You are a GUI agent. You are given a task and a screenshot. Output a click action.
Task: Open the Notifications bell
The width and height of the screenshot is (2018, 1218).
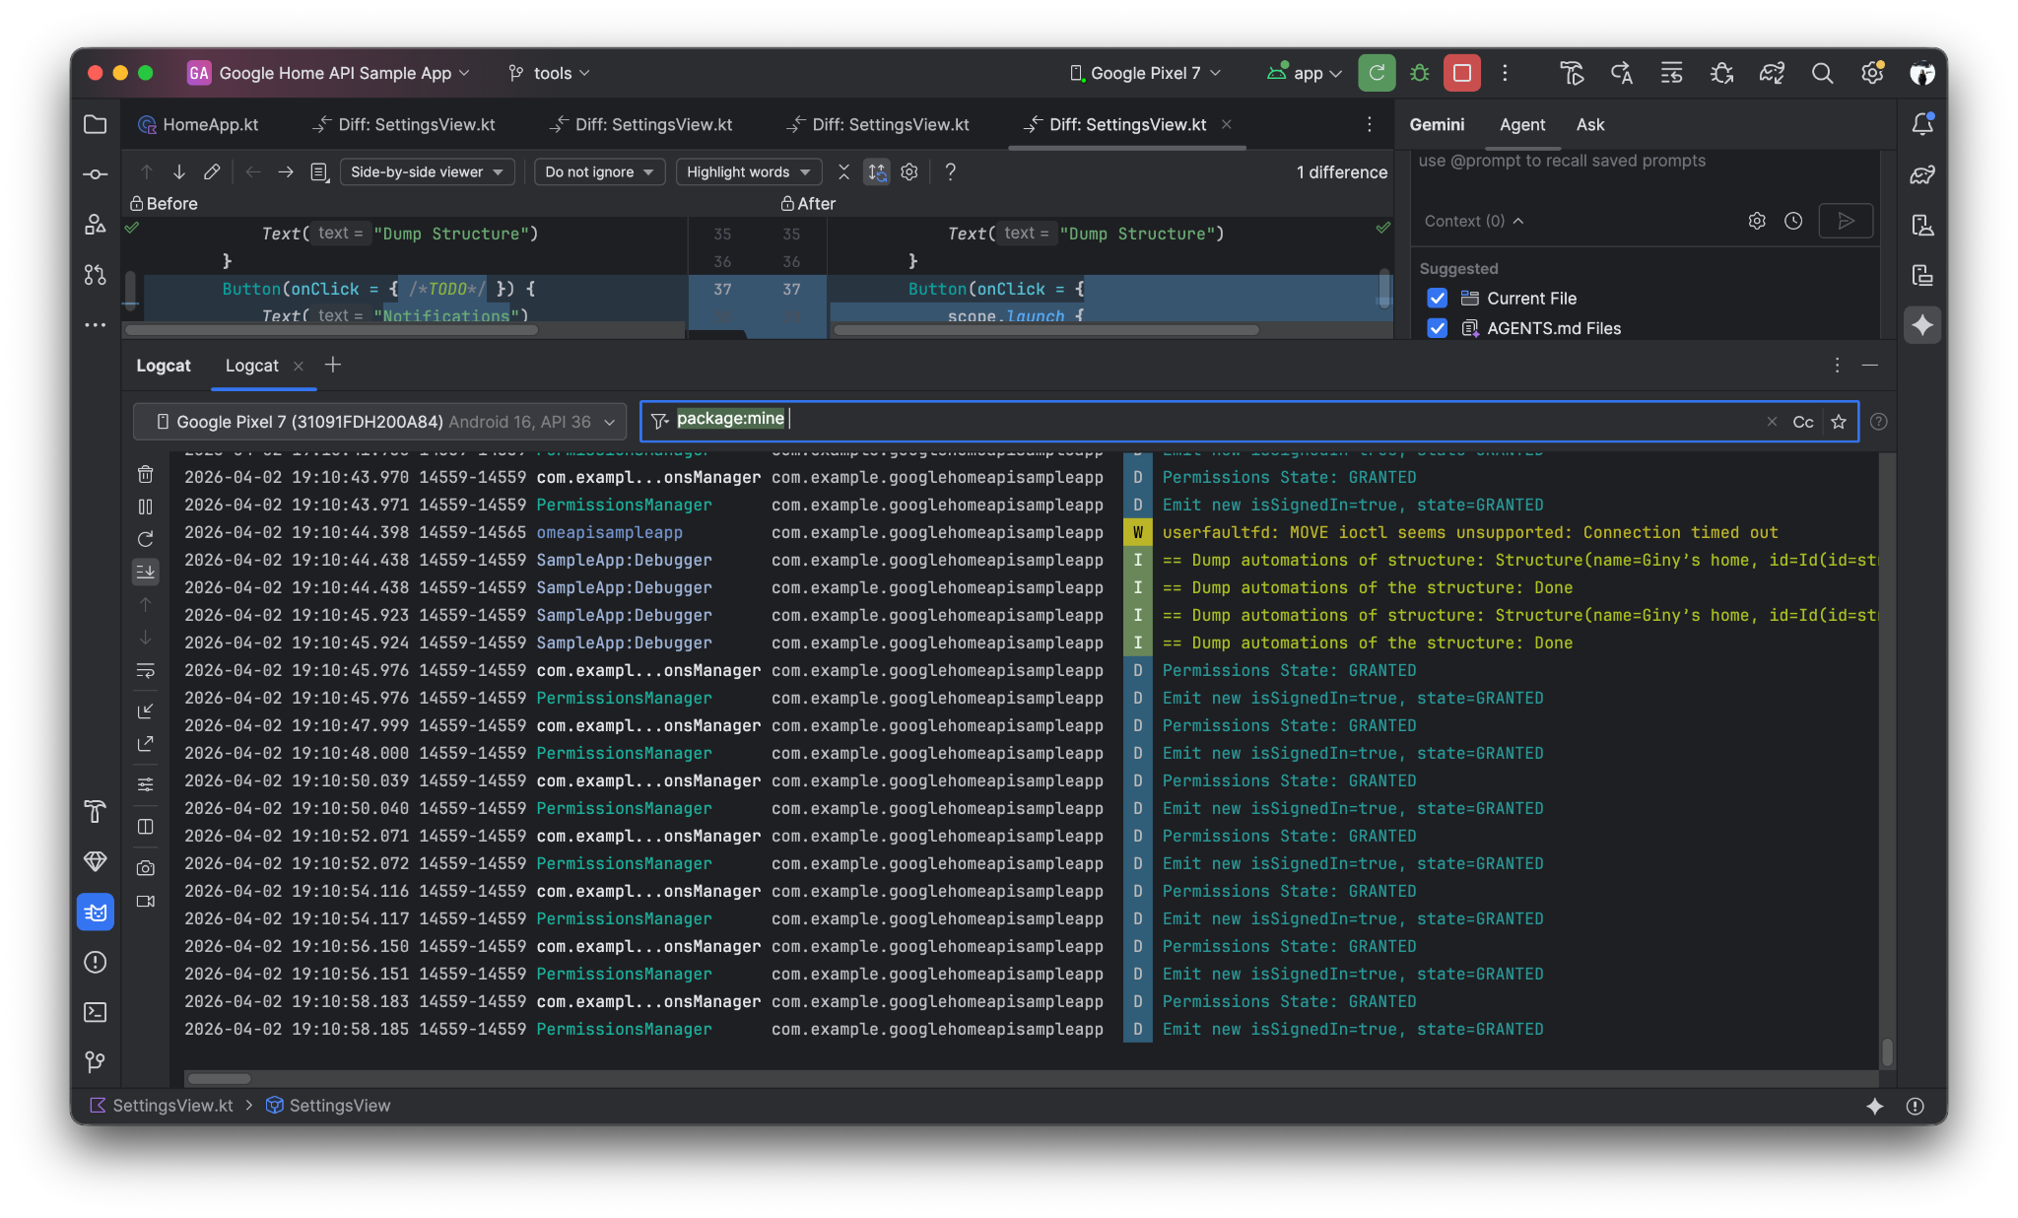point(1922,124)
